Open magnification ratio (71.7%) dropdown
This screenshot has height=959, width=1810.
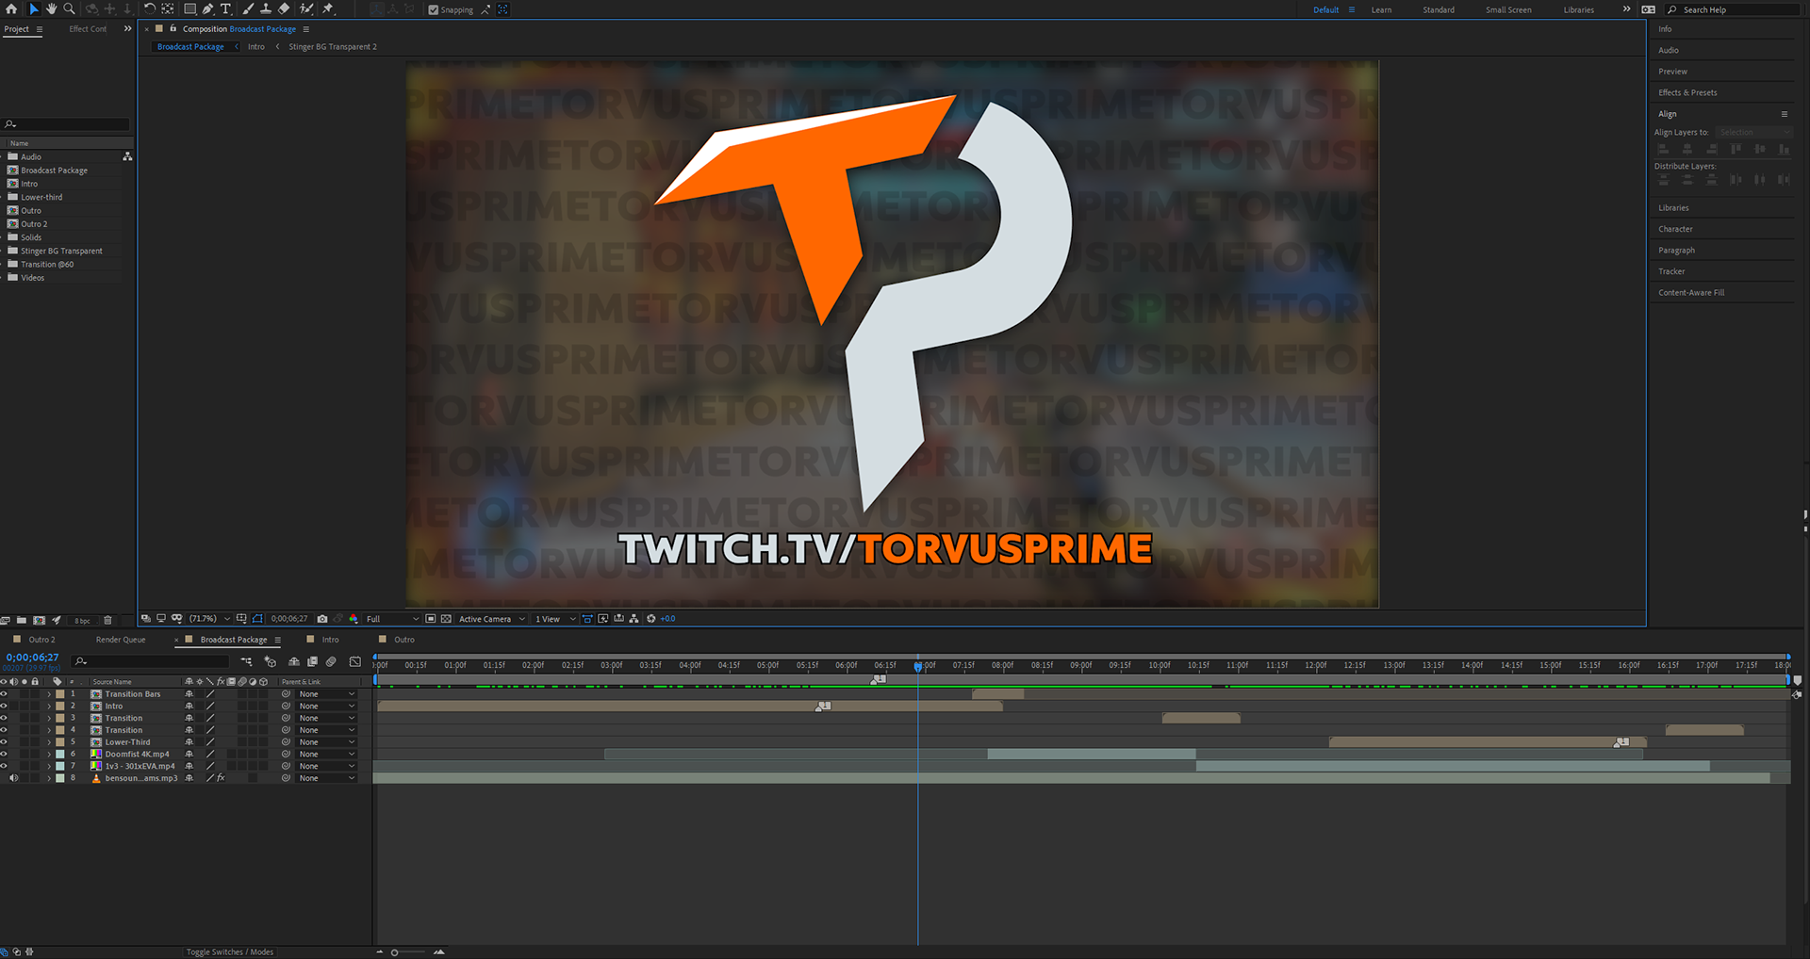point(210,619)
